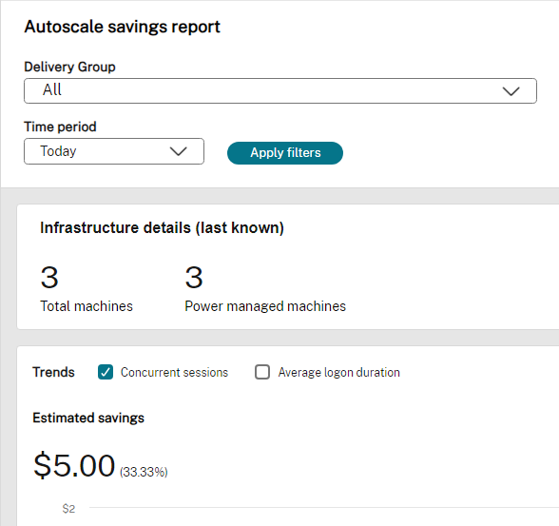Image resolution: width=559 pixels, height=526 pixels.
Task: Enable the Average logon duration checkbox
Action: (x=262, y=372)
